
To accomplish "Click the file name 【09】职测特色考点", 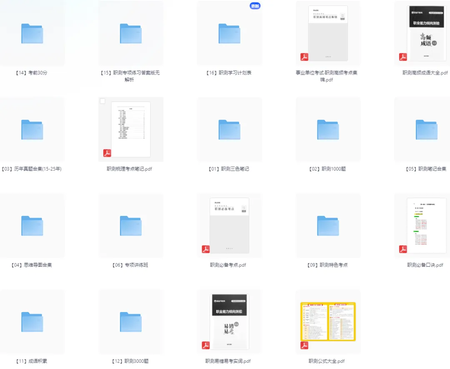I will (327, 265).
